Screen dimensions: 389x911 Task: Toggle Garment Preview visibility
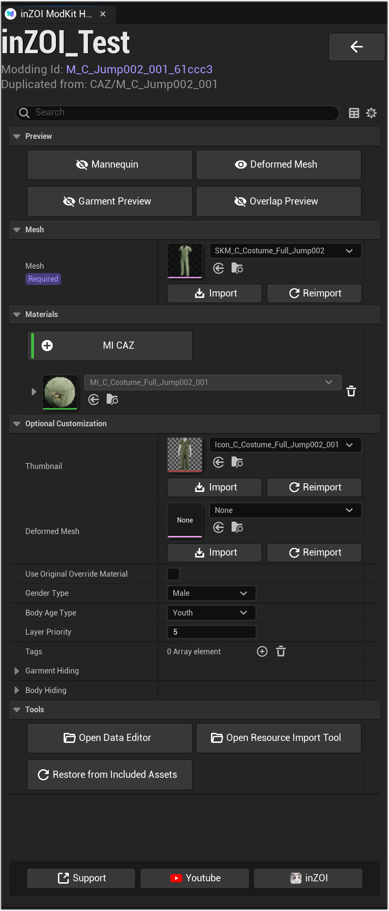tap(110, 201)
